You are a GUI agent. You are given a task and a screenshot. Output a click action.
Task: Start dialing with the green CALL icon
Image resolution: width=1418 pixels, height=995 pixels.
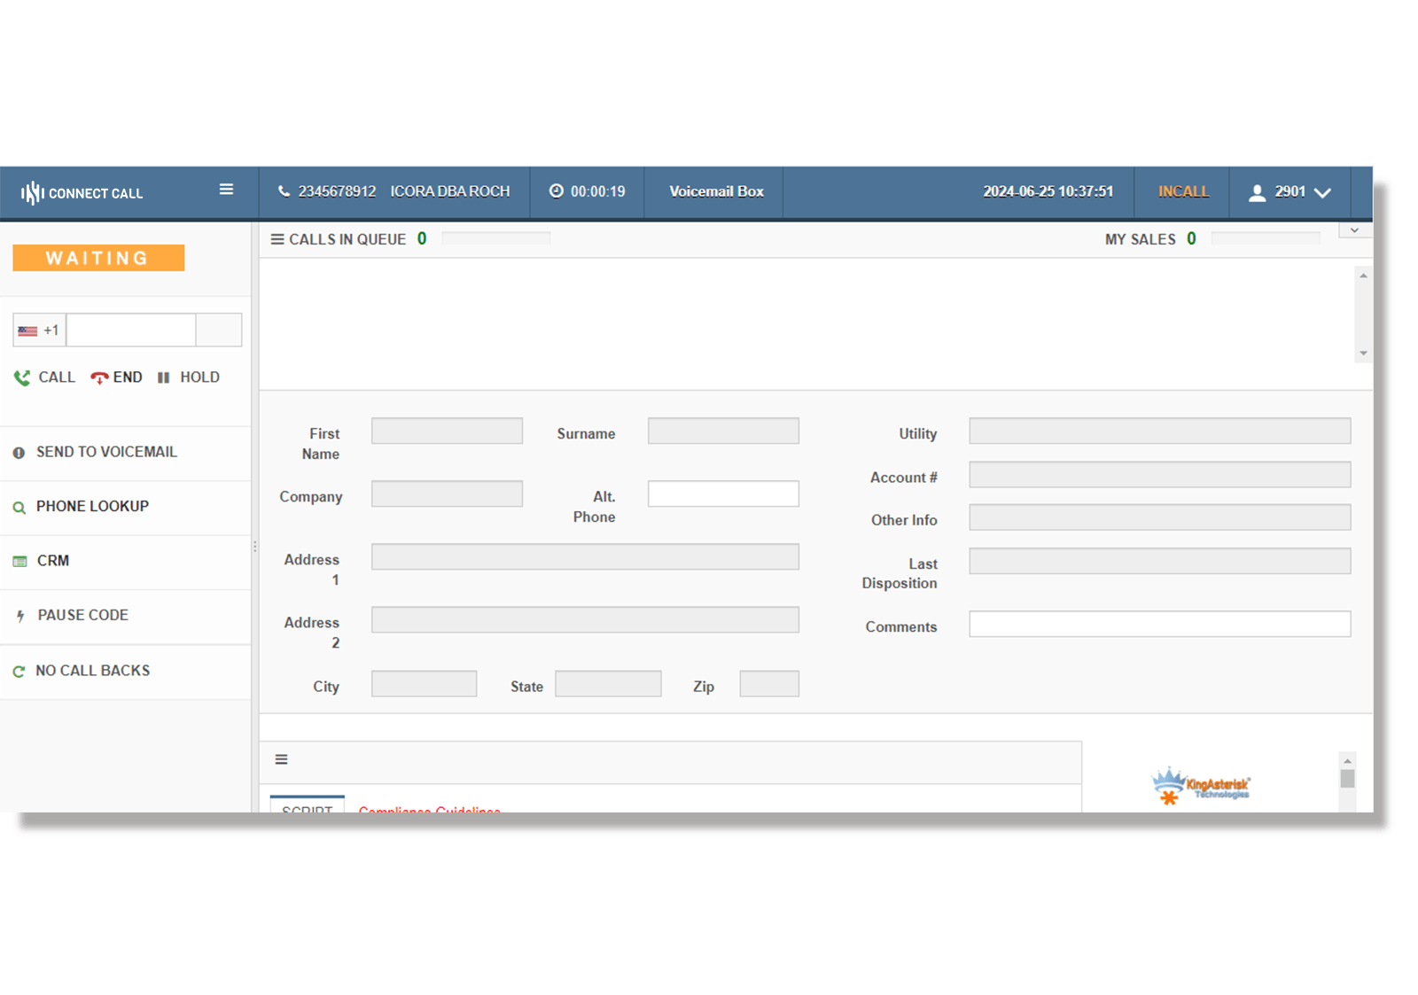(x=22, y=377)
